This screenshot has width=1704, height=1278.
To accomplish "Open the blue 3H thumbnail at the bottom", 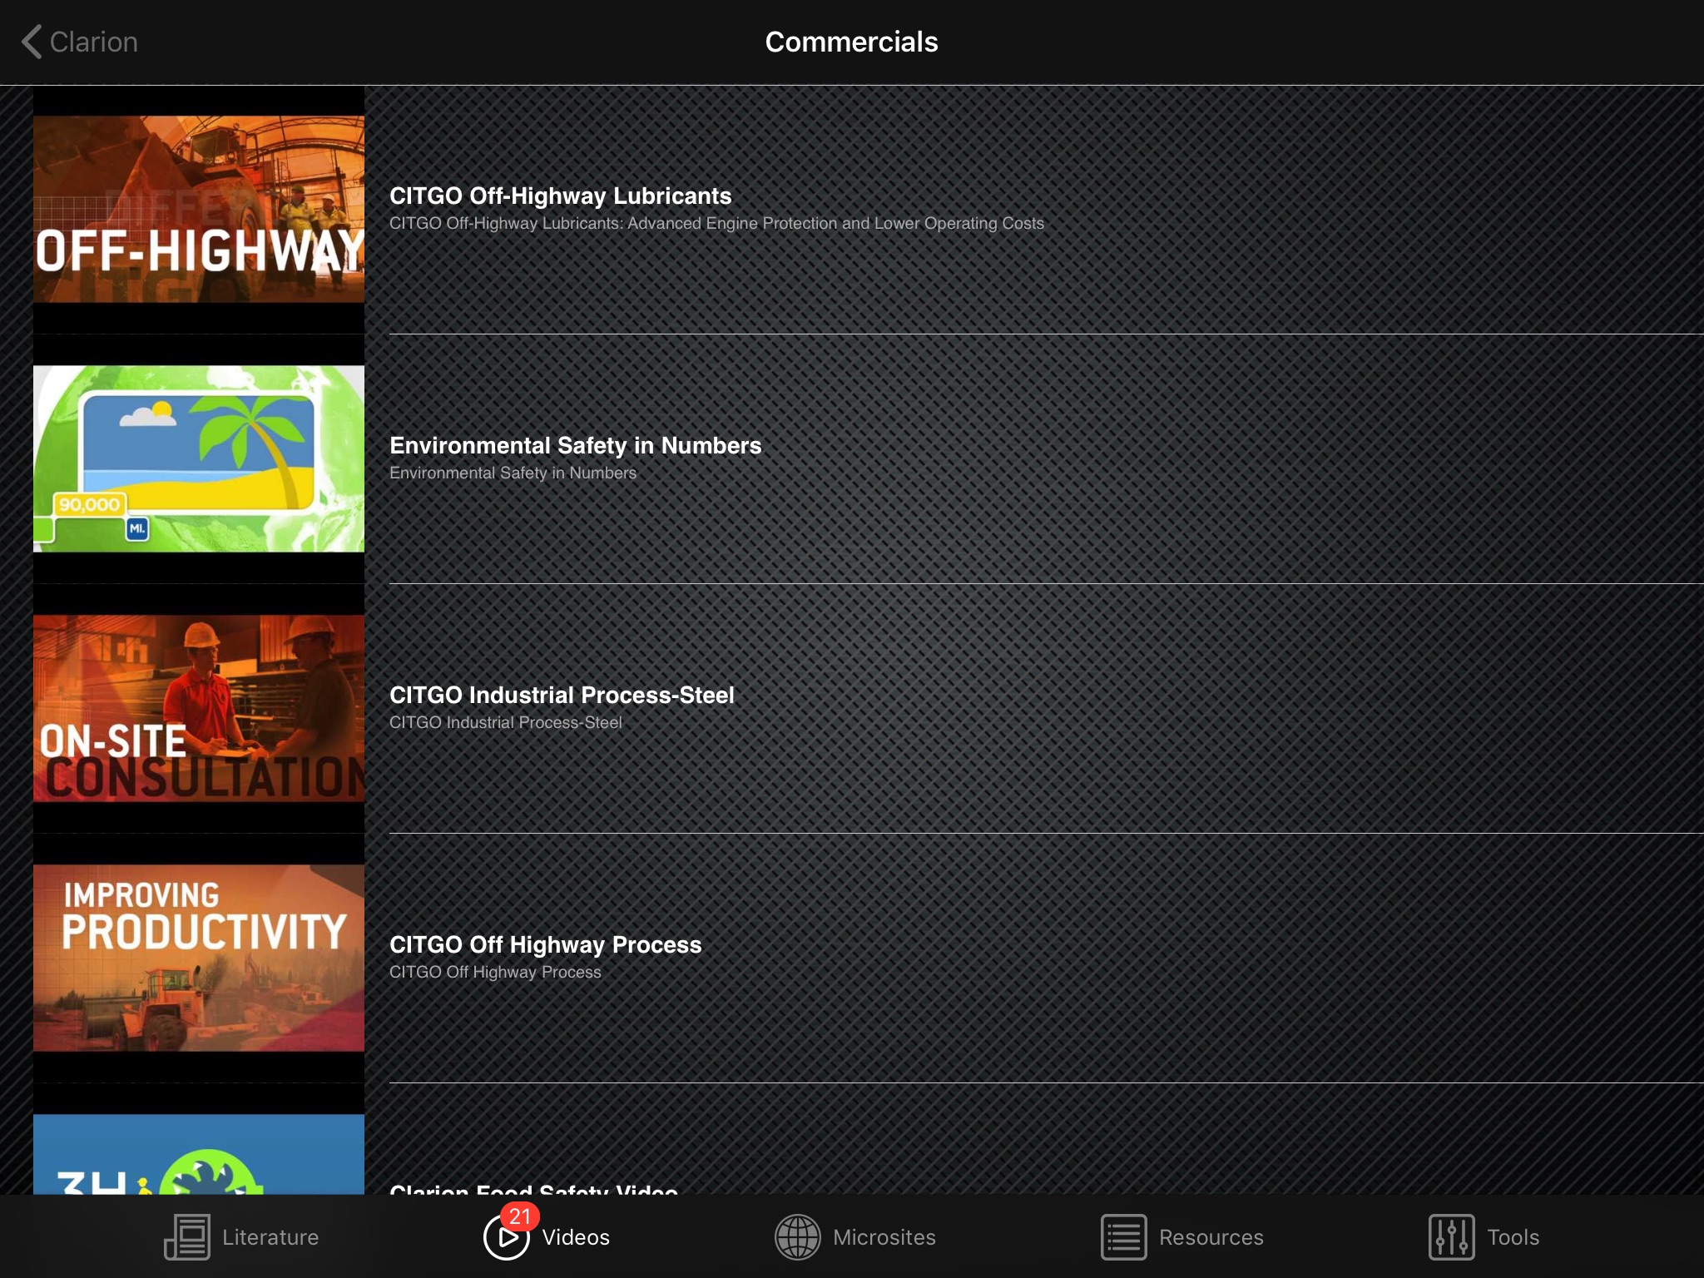I will [199, 1154].
